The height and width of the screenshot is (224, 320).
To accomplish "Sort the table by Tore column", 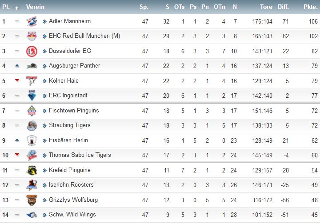I will click(266, 7).
